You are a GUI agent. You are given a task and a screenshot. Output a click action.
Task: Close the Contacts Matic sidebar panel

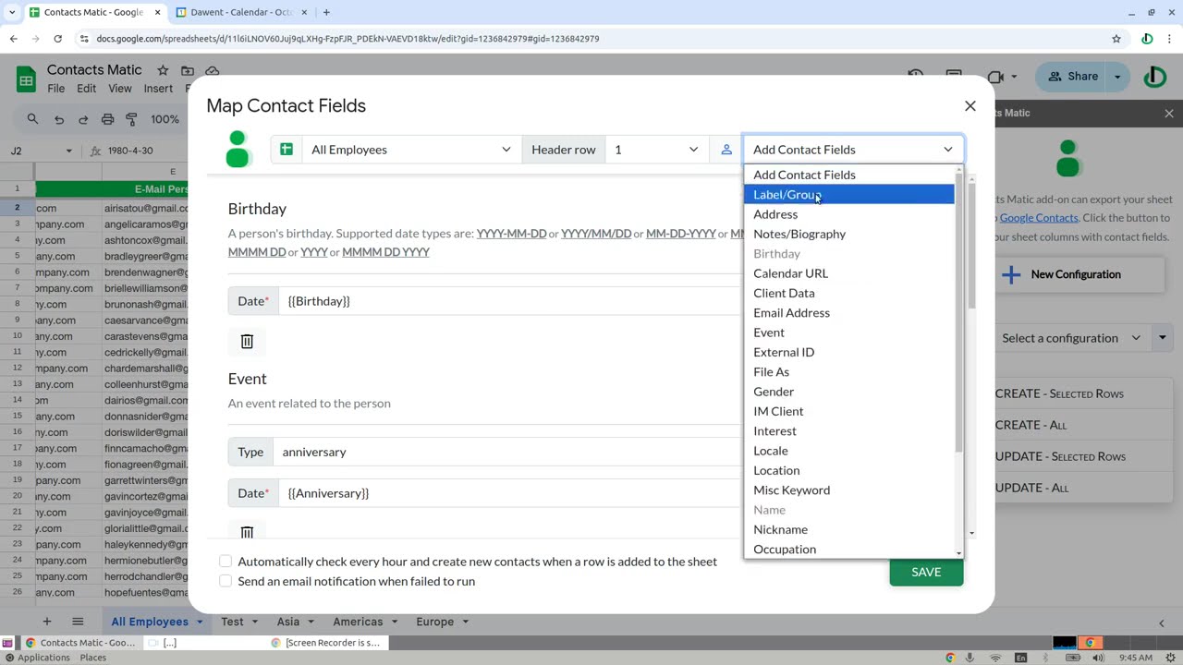pos(1169,114)
